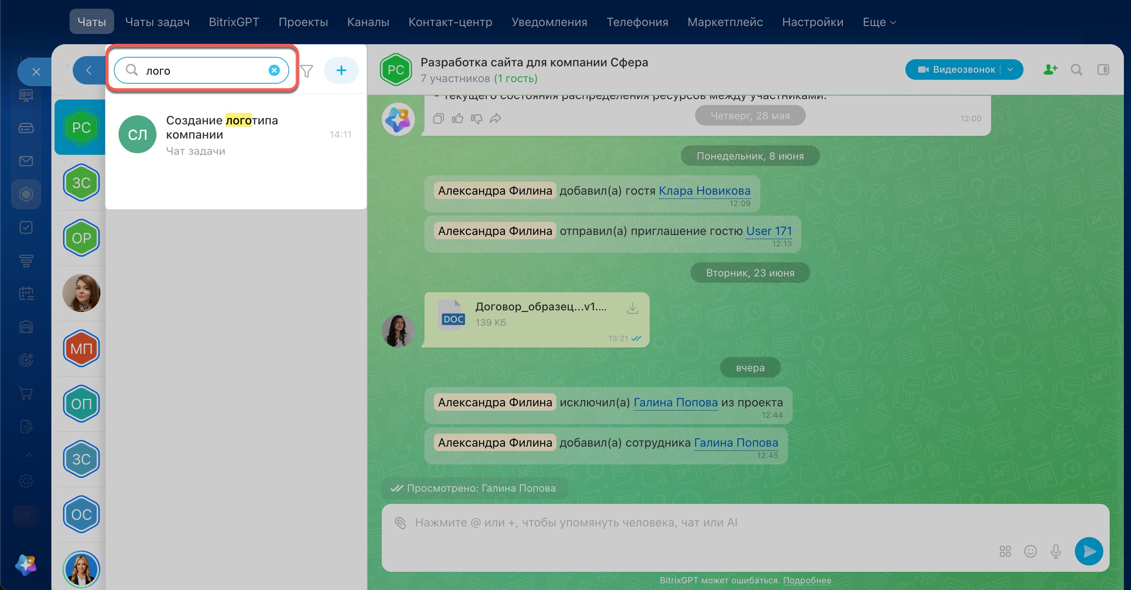
Task: Search within the chat using the magnifier icon
Action: 1076,70
